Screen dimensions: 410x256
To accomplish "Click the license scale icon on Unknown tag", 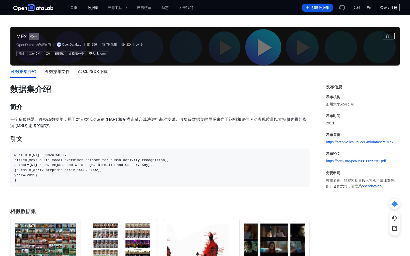I will pyautogui.click(x=90, y=54).
